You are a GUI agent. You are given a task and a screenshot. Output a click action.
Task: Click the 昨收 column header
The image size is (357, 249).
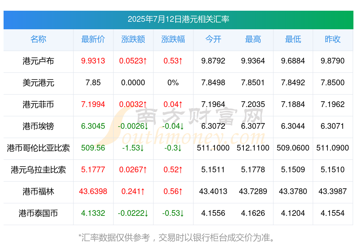click(x=333, y=39)
